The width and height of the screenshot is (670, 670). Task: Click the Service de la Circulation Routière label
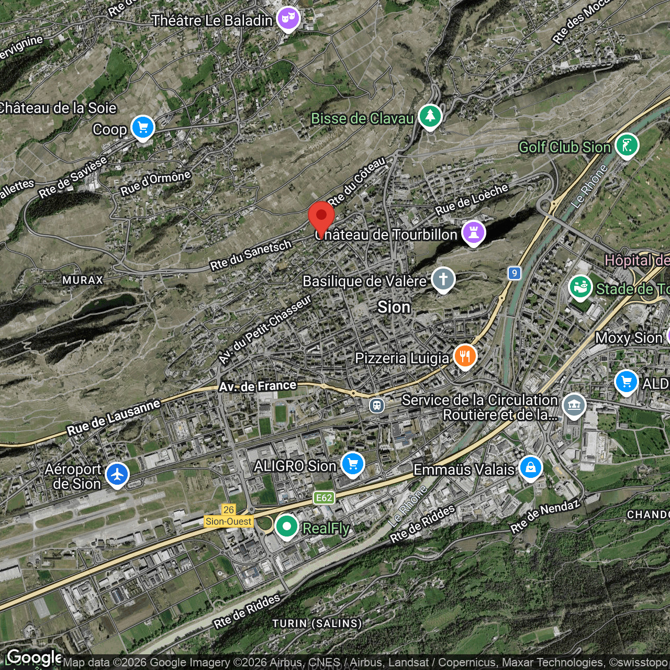click(x=479, y=407)
